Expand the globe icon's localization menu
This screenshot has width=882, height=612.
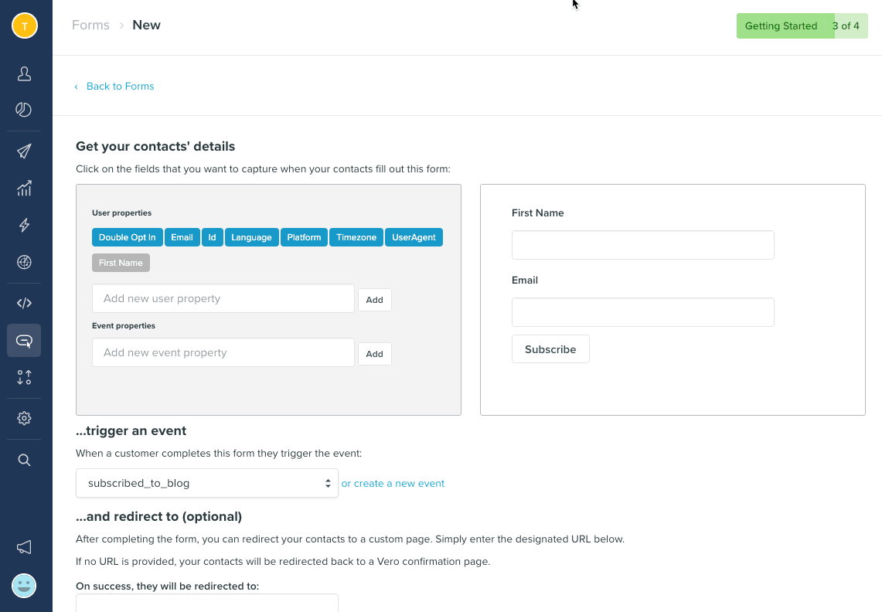pos(24,263)
